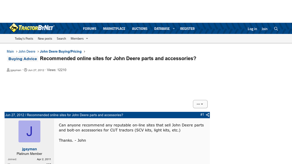
Task: Select Register in the navigation bar
Action: pyautogui.click(x=187, y=29)
